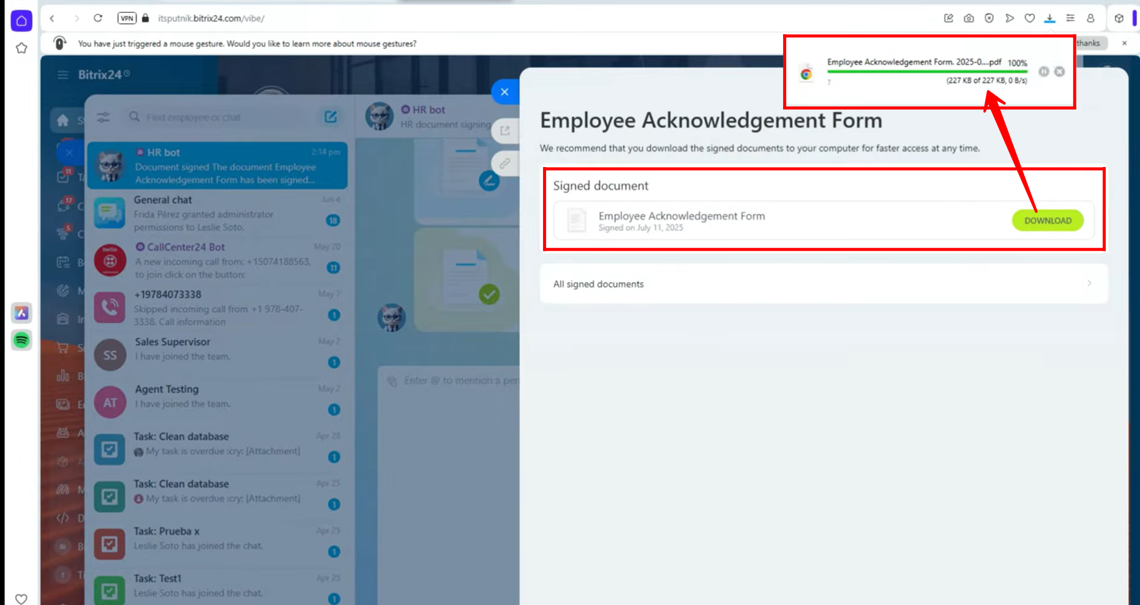Open the CallCenter24 Bot conversation
Image resolution: width=1140 pixels, height=605 pixels.
click(x=217, y=261)
